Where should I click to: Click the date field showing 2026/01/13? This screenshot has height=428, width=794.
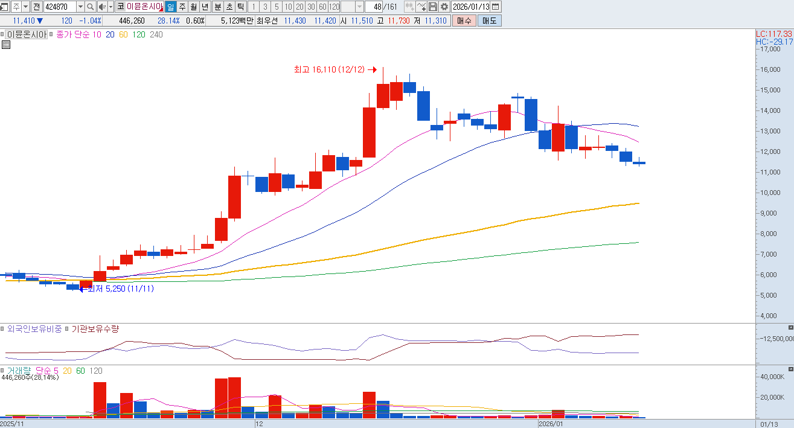471,7
